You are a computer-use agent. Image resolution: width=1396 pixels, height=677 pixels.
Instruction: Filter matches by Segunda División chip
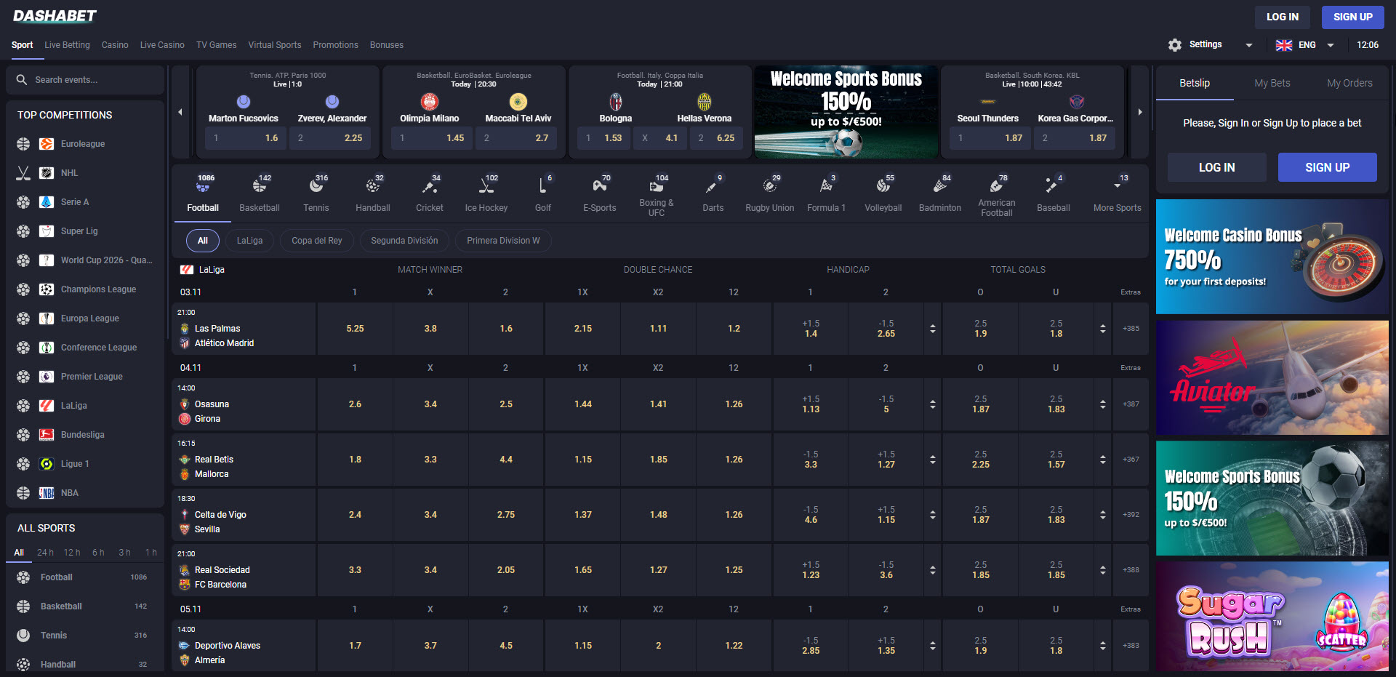point(404,241)
